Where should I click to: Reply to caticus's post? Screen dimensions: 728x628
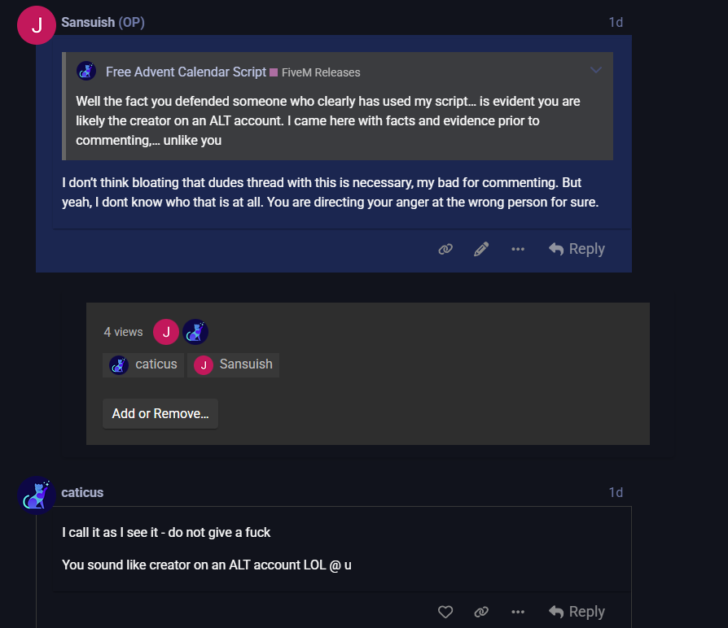pyautogui.click(x=577, y=612)
